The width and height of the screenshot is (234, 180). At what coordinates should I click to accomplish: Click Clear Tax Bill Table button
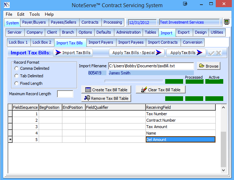coord(163,90)
